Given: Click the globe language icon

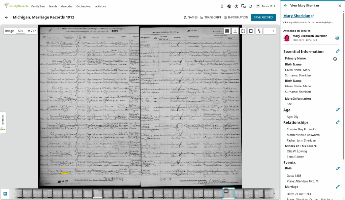Looking at the screenshot, I should pyautogui.click(x=229, y=6).
